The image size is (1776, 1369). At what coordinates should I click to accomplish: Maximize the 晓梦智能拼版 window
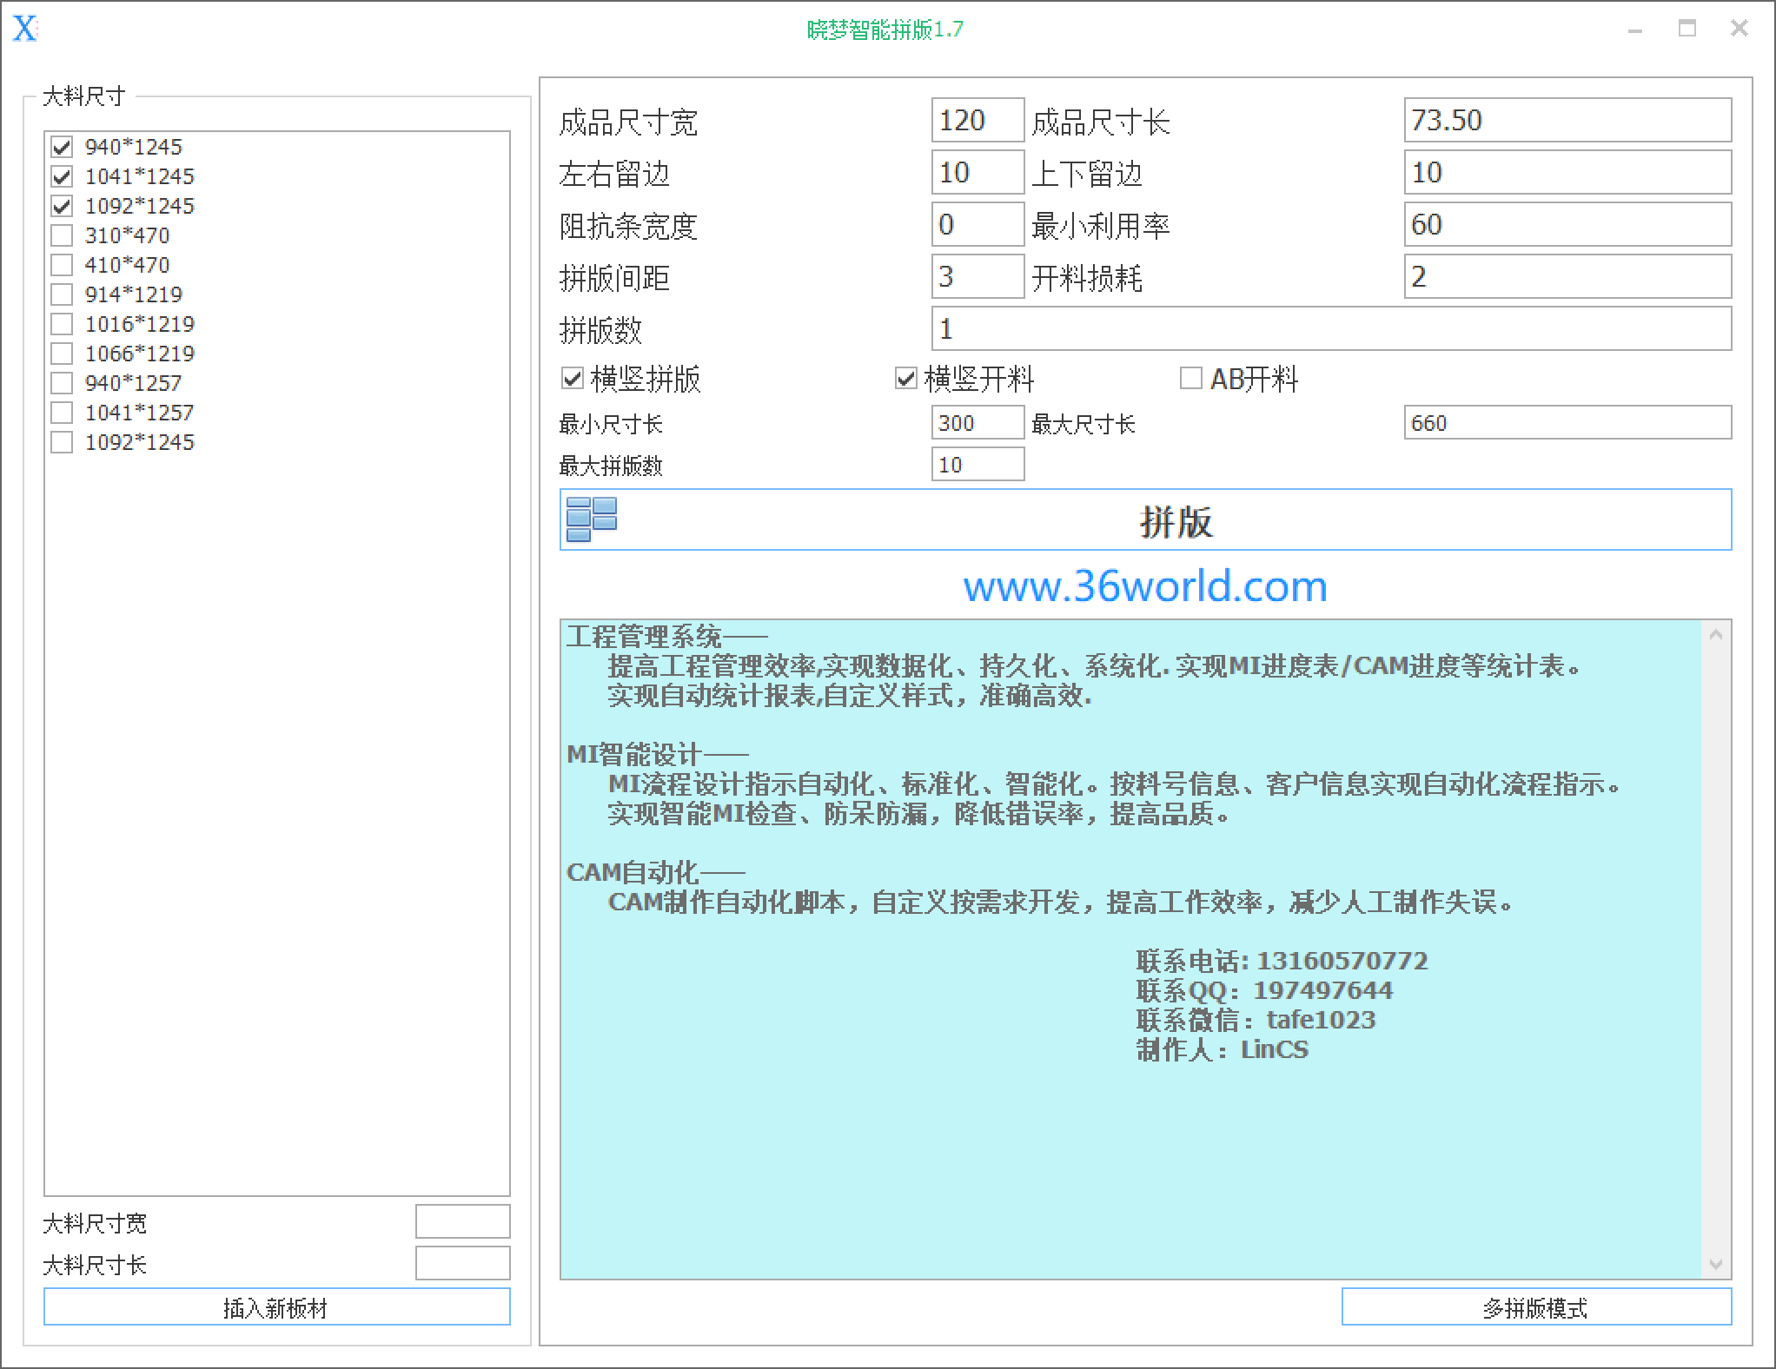click(x=1687, y=29)
